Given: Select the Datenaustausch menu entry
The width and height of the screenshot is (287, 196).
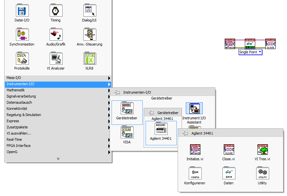Looking at the screenshot, I should coord(58,103).
